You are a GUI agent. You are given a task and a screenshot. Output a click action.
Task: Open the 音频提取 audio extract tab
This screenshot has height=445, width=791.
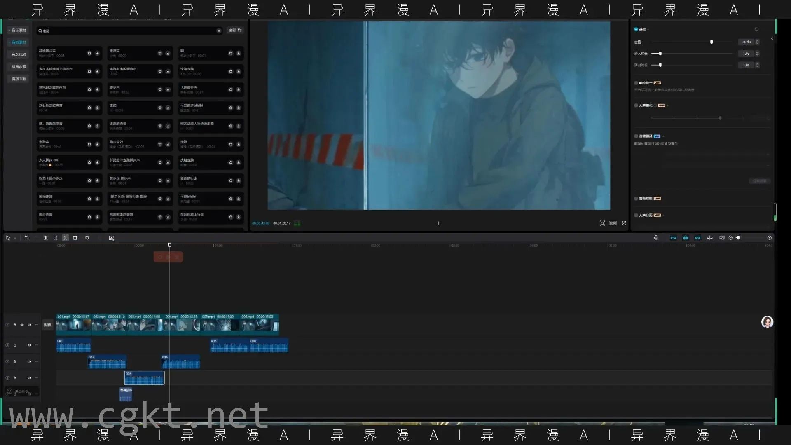(x=19, y=54)
